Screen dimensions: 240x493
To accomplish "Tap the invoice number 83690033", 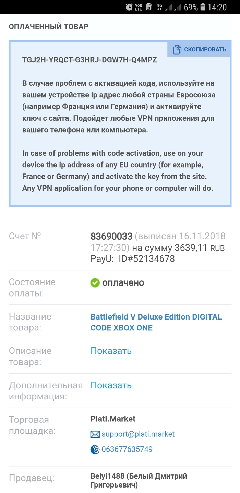I will tap(111, 236).
